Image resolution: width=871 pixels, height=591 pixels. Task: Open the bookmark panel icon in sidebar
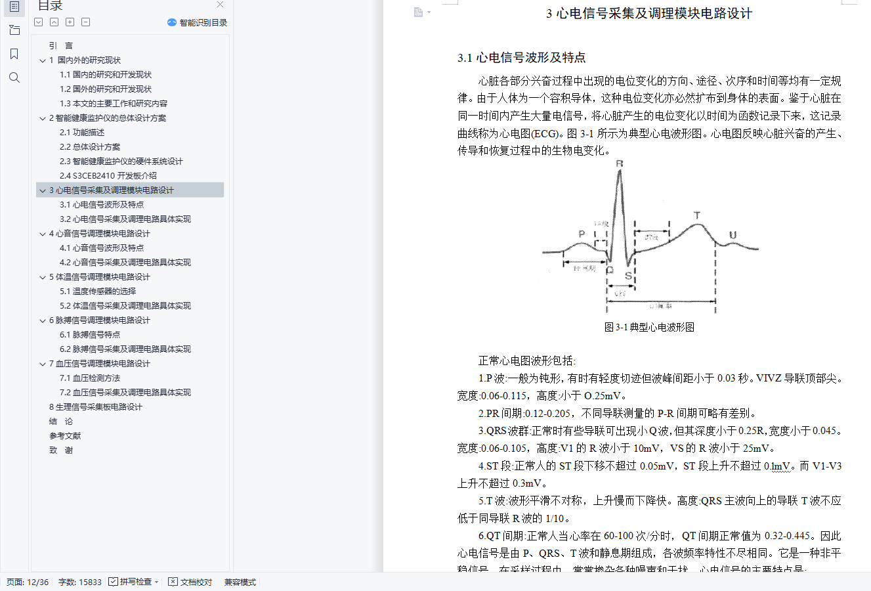14,54
